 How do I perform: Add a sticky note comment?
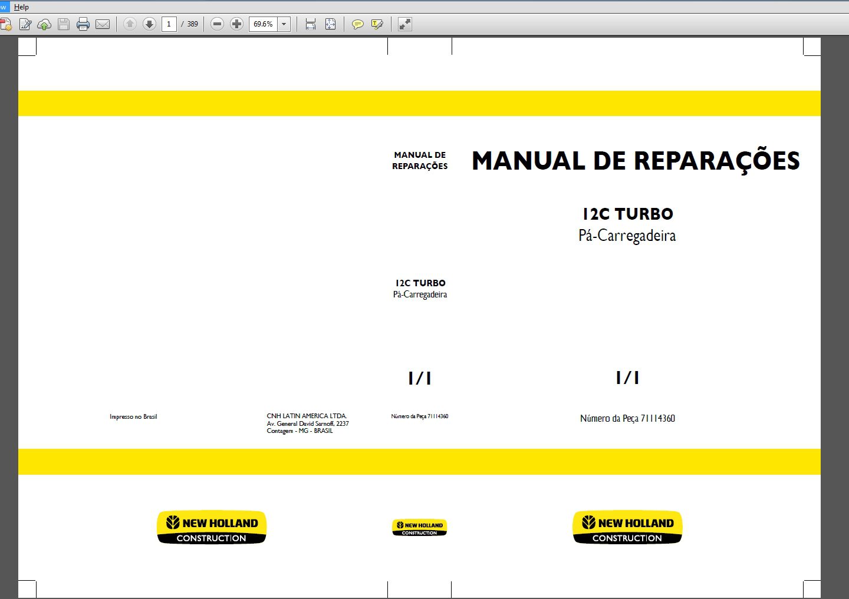357,24
